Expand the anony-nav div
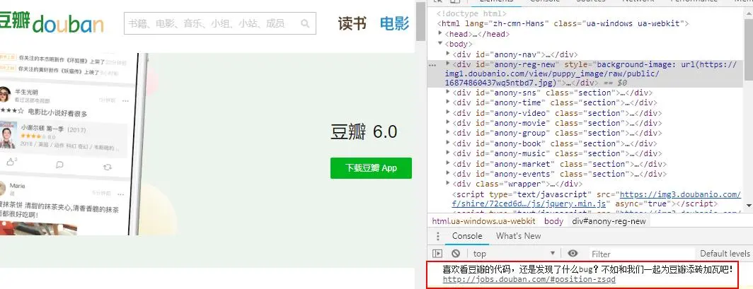 [x=449, y=54]
